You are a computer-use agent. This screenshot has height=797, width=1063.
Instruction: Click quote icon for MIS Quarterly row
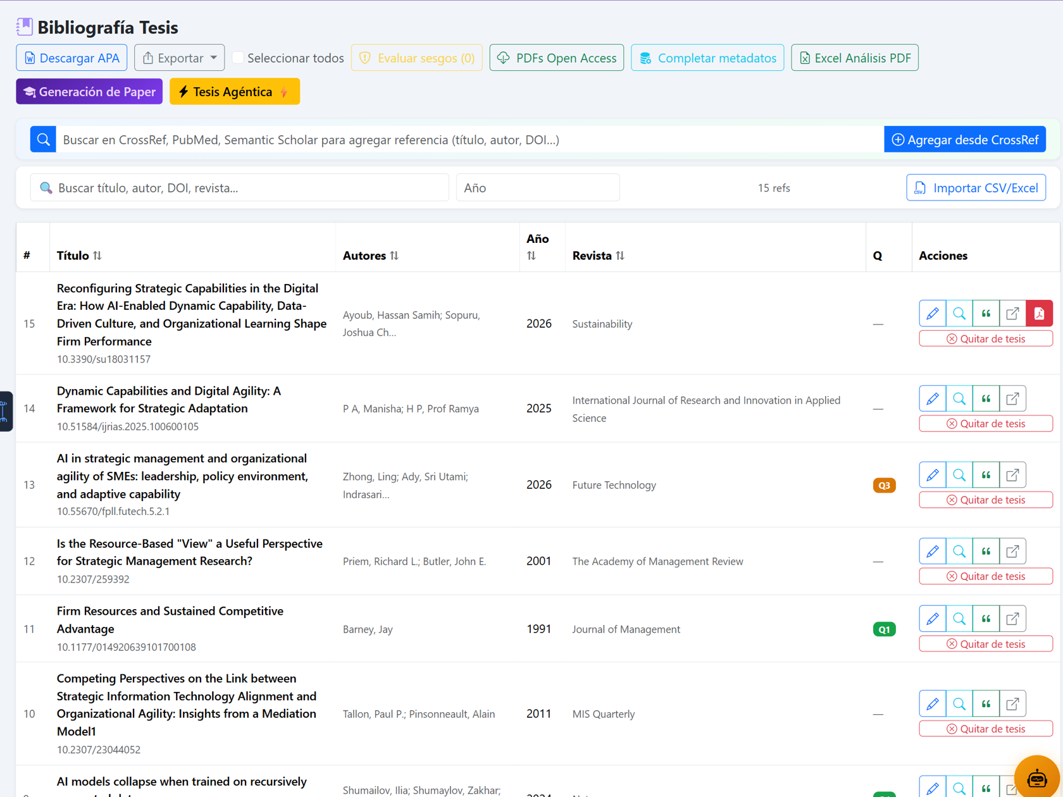[x=986, y=703]
